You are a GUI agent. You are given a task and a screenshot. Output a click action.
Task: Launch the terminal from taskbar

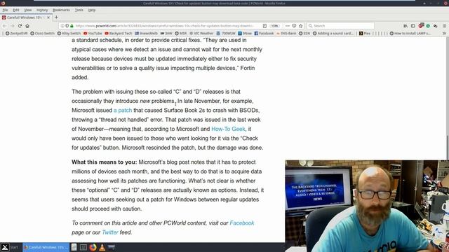(x=83, y=247)
